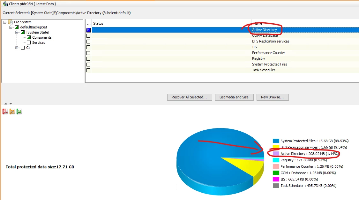This screenshot has height=200, width=359.
Task: Select the Task Scheduler row name
Action: [x=264, y=70]
